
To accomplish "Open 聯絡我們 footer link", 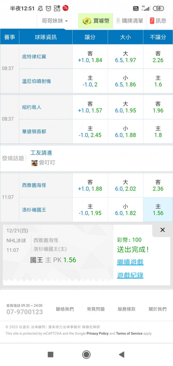I will point(65,309).
